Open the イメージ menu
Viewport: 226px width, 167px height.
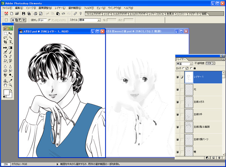(x=31, y=8)
